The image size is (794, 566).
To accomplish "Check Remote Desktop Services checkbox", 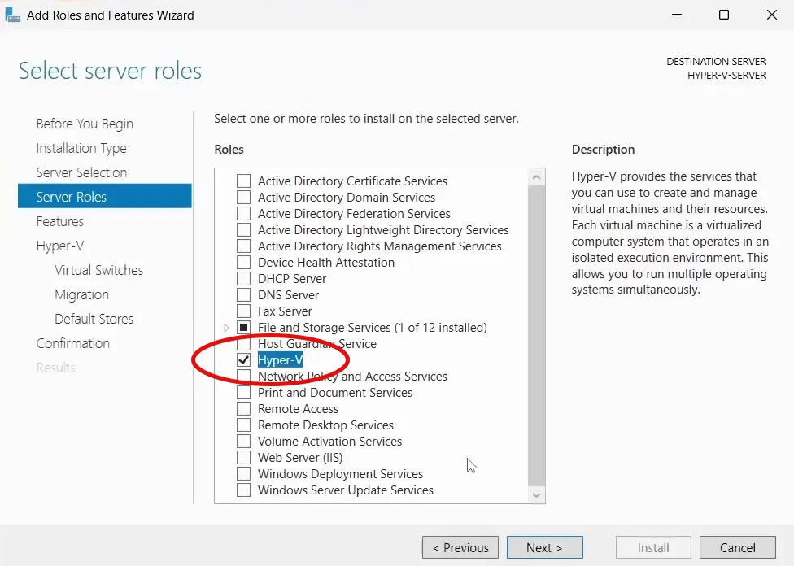I will 243,424.
